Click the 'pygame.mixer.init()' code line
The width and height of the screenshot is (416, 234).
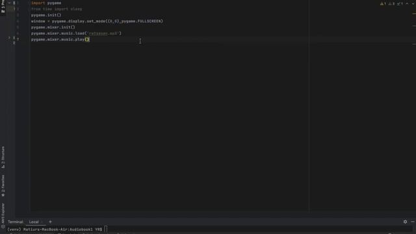click(53, 27)
